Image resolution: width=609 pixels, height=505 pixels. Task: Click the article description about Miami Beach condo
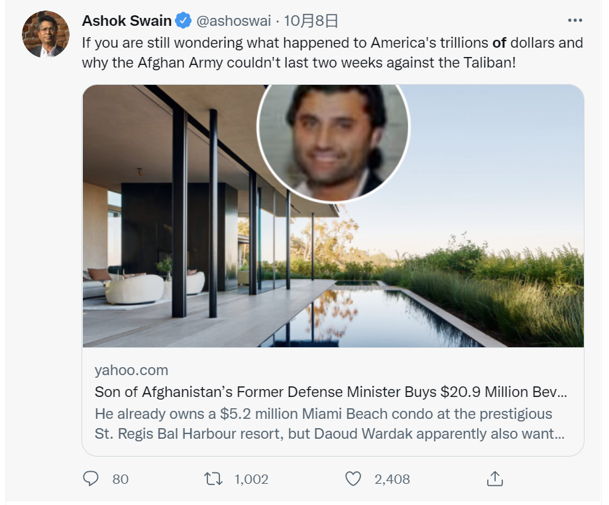click(329, 425)
